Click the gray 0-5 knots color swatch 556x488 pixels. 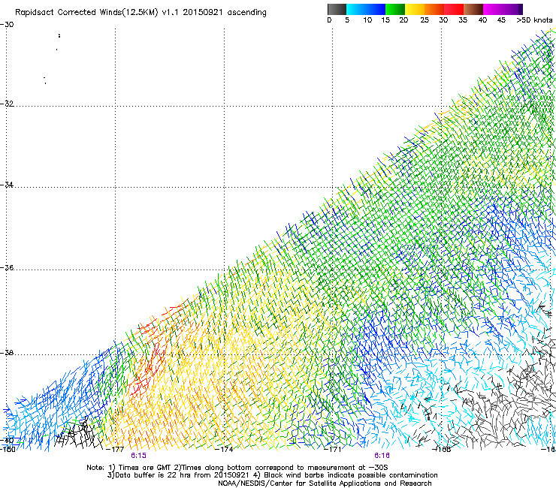337,9
